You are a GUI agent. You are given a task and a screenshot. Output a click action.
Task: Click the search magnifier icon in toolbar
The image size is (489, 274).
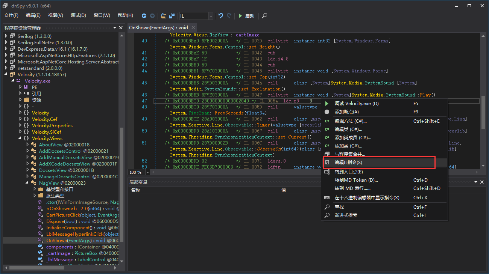point(265,16)
